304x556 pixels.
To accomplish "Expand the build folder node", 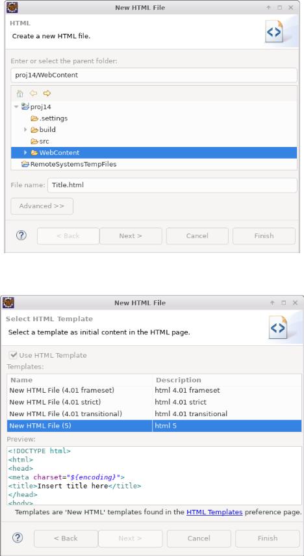I will click(x=25, y=129).
